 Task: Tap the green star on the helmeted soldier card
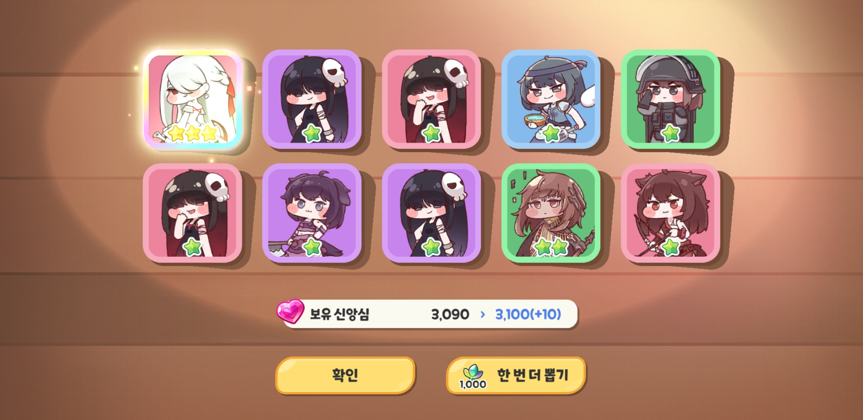[671, 133]
